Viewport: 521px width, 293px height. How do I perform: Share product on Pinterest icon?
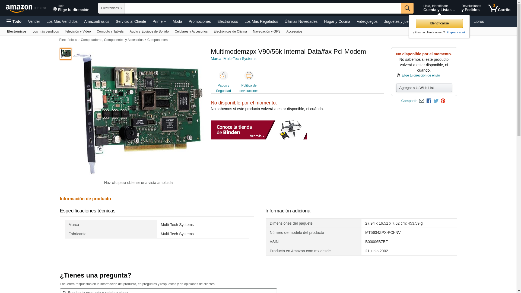click(443, 101)
